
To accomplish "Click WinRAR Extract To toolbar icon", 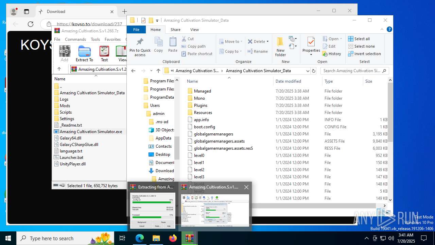I will 84,53.
